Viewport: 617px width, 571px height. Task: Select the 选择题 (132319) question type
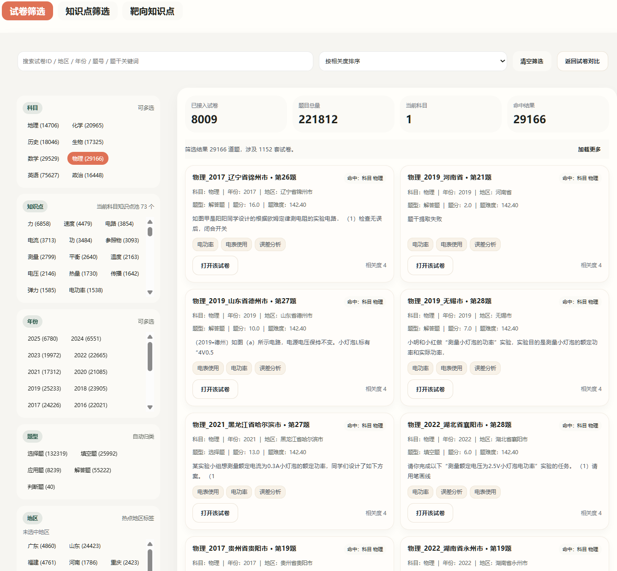tap(48, 454)
